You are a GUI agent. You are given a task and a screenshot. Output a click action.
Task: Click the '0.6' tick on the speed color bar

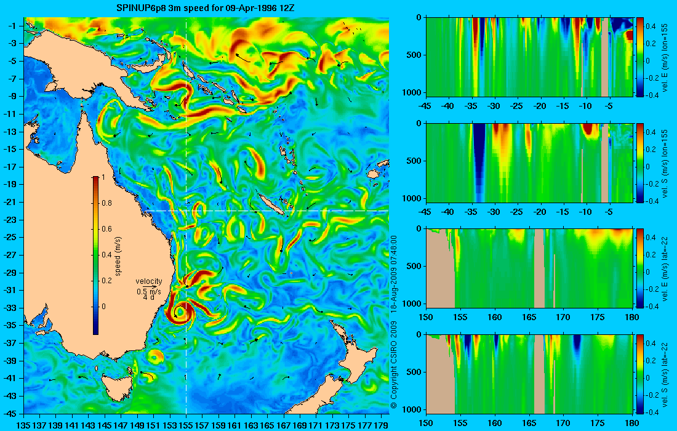point(106,229)
